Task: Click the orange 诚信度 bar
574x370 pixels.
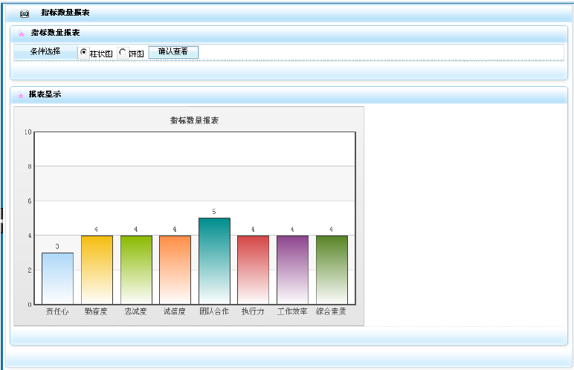Action: point(175,270)
